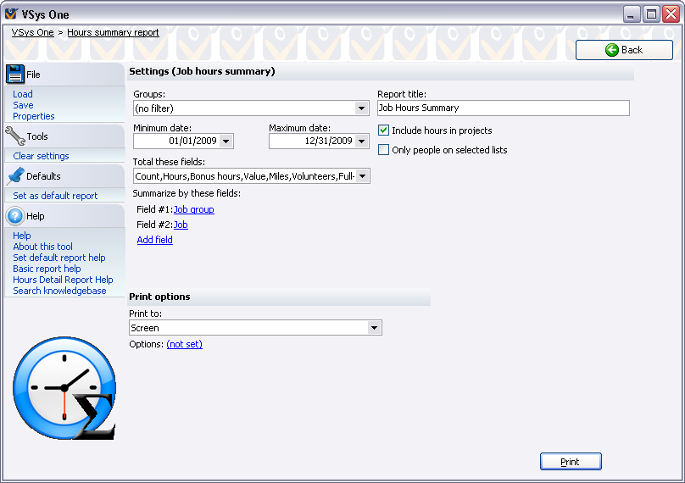Viewport: 685px width, 483px height.
Task: Click the File floppy disk icon
Action: click(15, 75)
